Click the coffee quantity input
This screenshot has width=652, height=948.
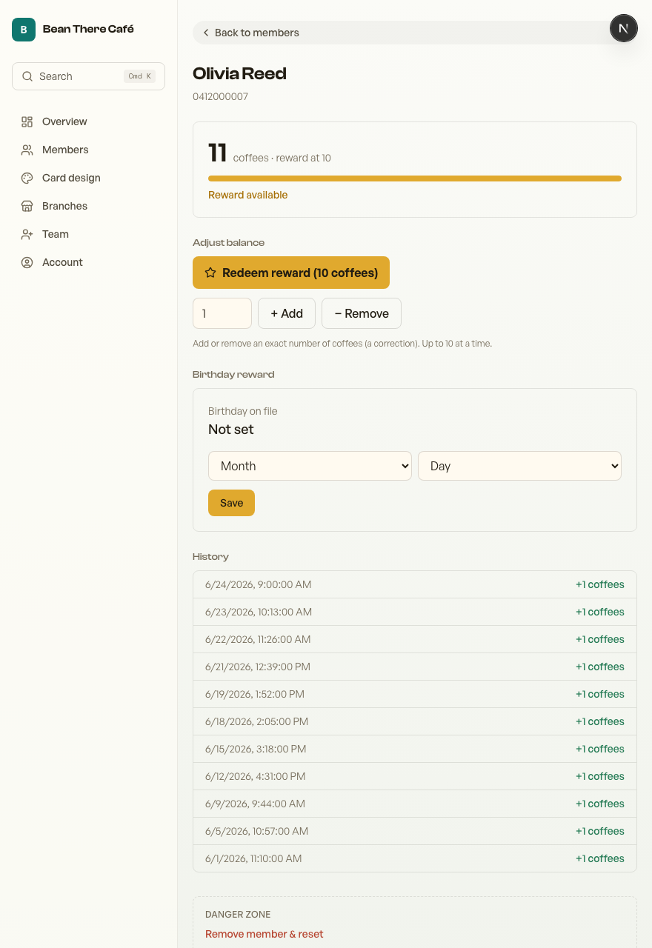(222, 313)
